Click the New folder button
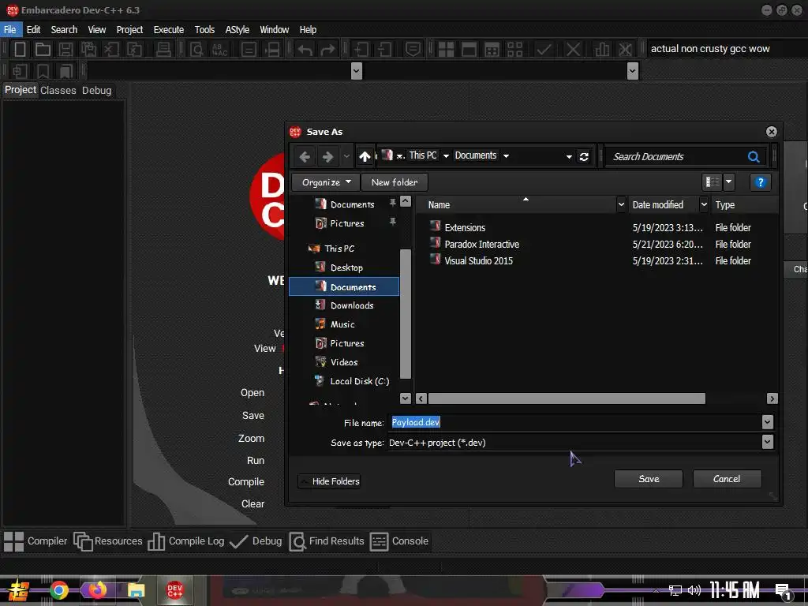The height and width of the screenshot is (606, 808). tap(395, 182)
